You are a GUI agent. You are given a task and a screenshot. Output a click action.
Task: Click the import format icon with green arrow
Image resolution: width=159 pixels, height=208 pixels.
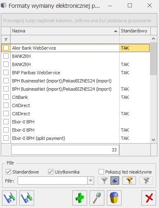point(9,198)
